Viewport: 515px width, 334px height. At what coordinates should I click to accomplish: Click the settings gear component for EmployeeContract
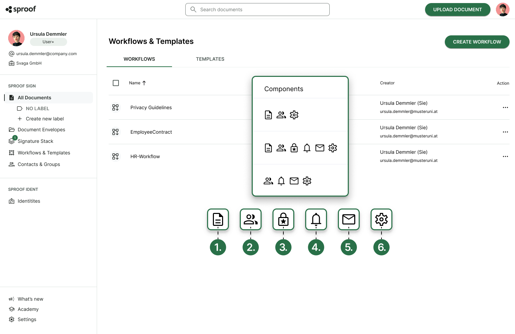click(x=333, y=148)
